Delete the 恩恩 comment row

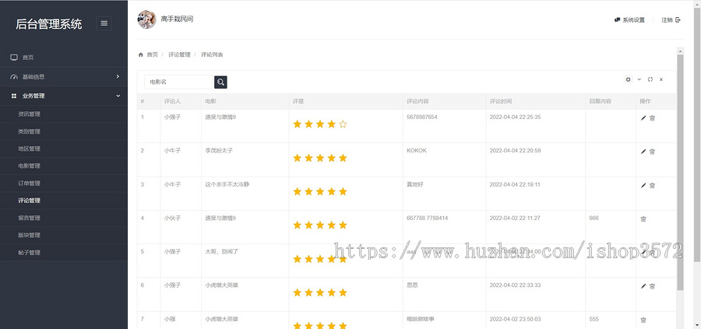click(652, 286)
